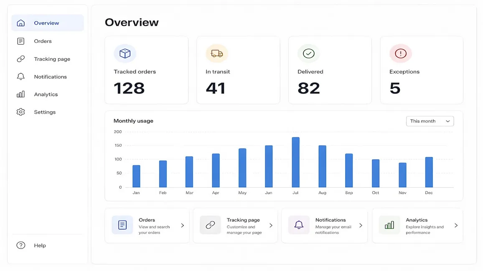The height and width of the screenshot is (271, 483).
Task: Click the Jan bar in the chart
Action: coord(136,176)
